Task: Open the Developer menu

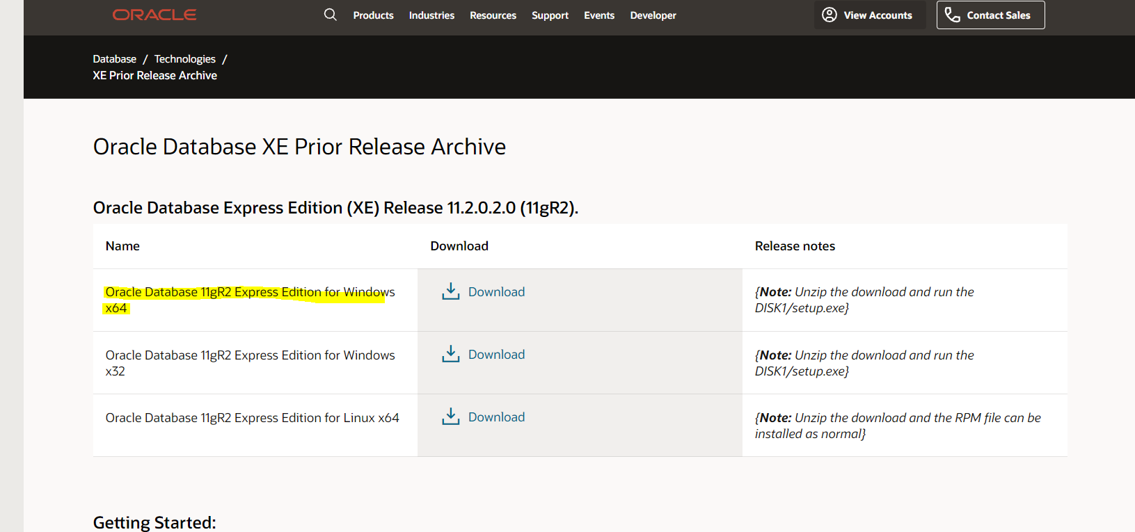Action: 653,15
